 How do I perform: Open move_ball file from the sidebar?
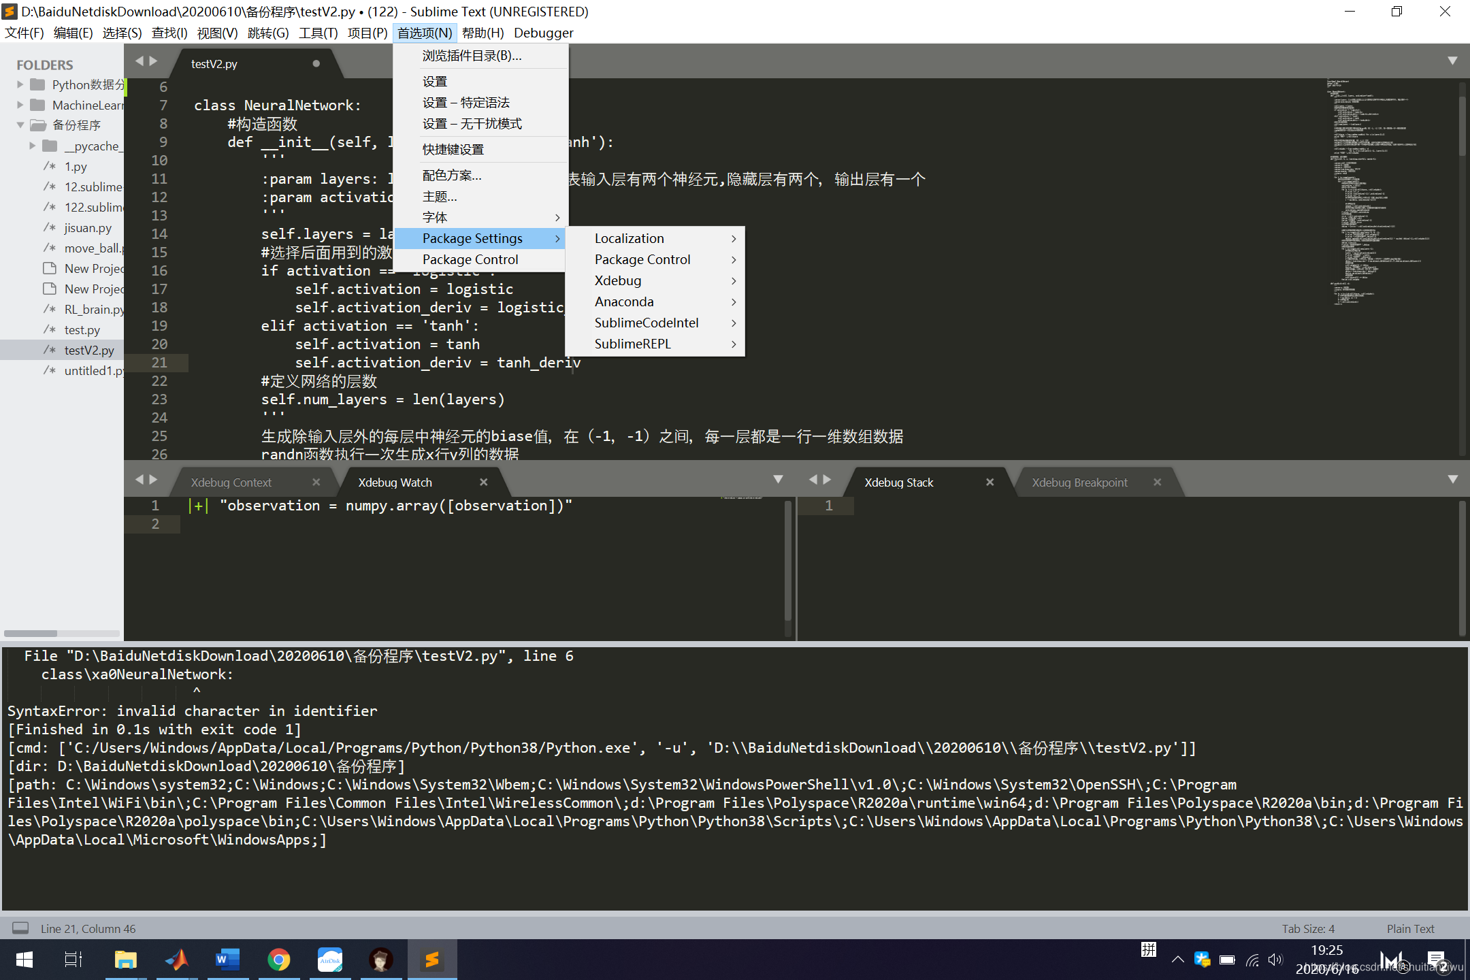[x=94, y=248]
